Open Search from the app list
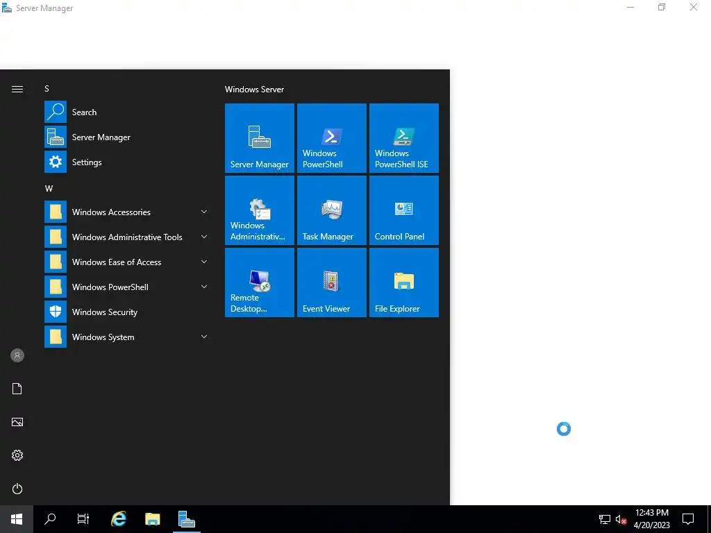This screenshot has width=711, height=533. [x=127, y=112]
